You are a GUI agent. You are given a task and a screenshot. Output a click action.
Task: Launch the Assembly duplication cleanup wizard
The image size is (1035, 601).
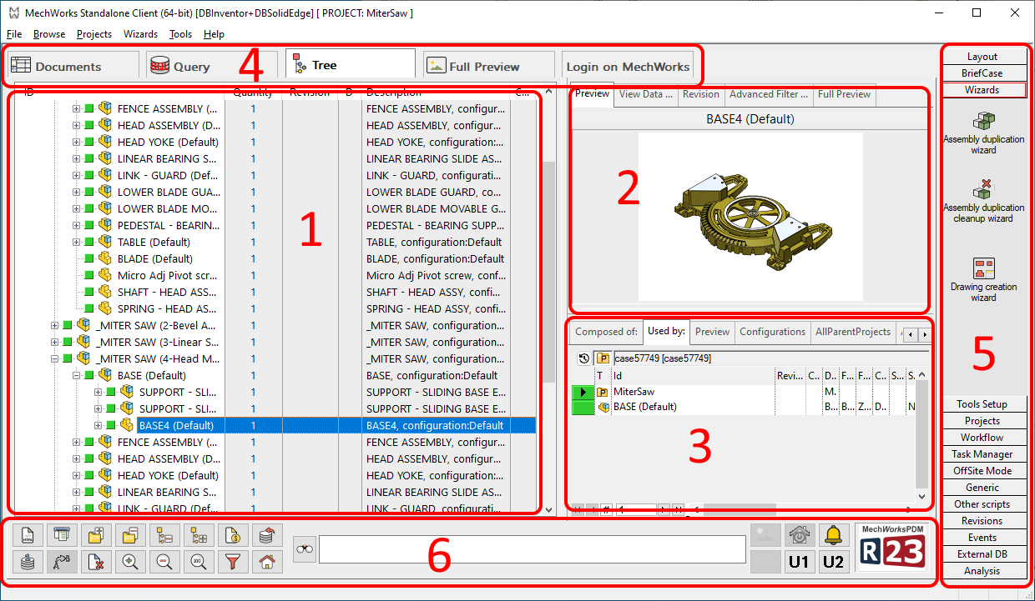[983, 200]
